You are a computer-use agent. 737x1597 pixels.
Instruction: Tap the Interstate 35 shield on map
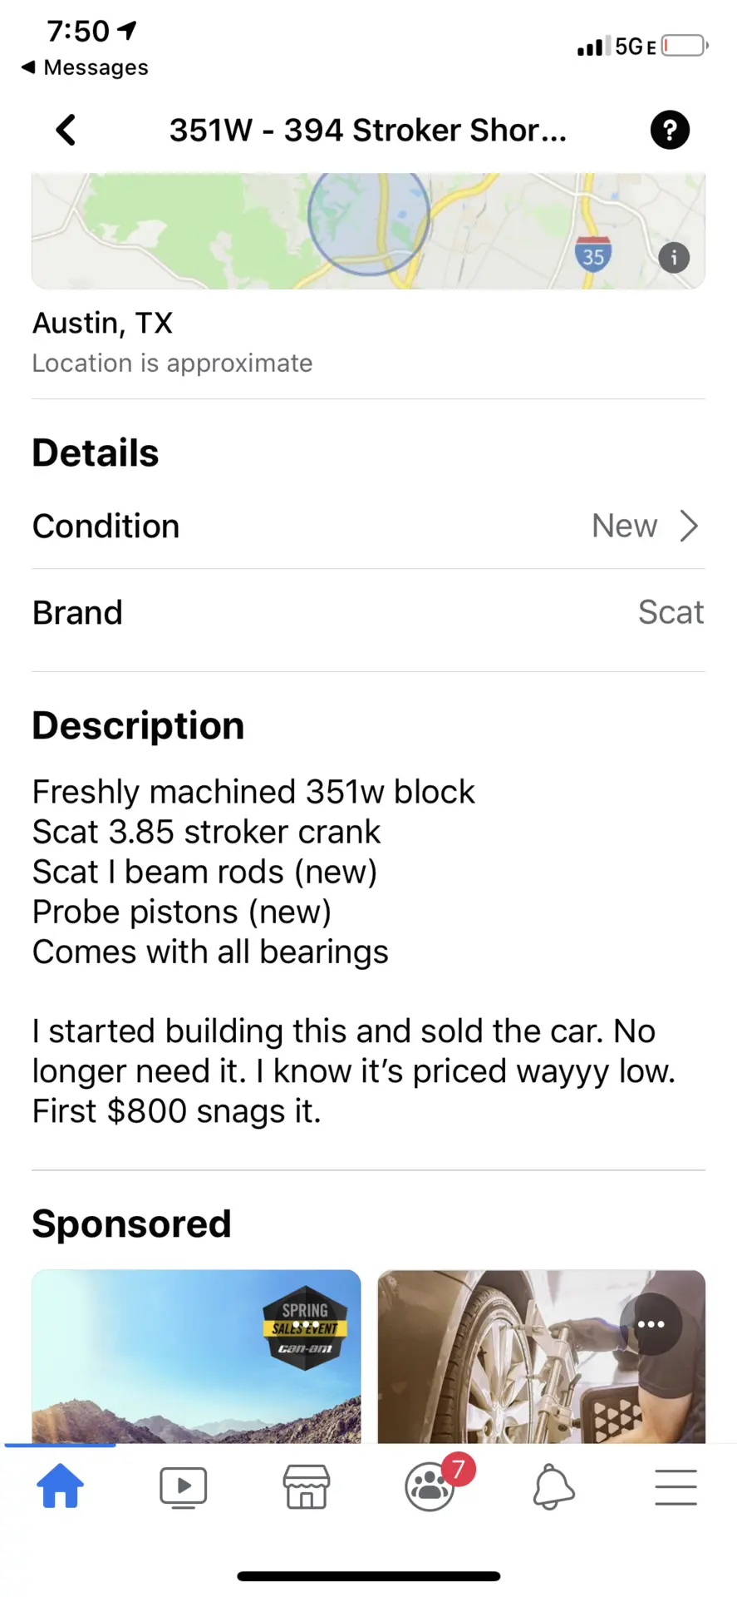point(592,254)
